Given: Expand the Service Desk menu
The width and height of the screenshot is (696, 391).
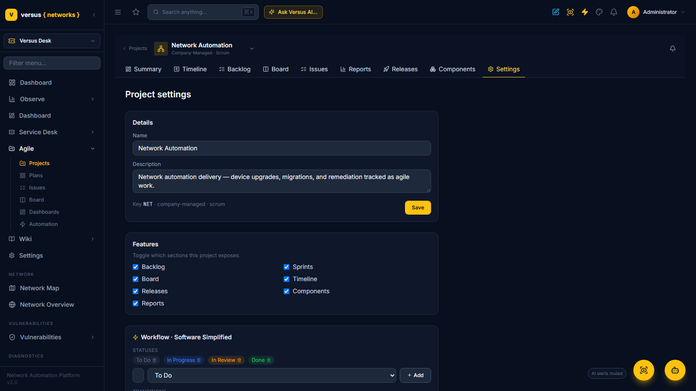Looking at the screenshot, I should tap(52, 132).
